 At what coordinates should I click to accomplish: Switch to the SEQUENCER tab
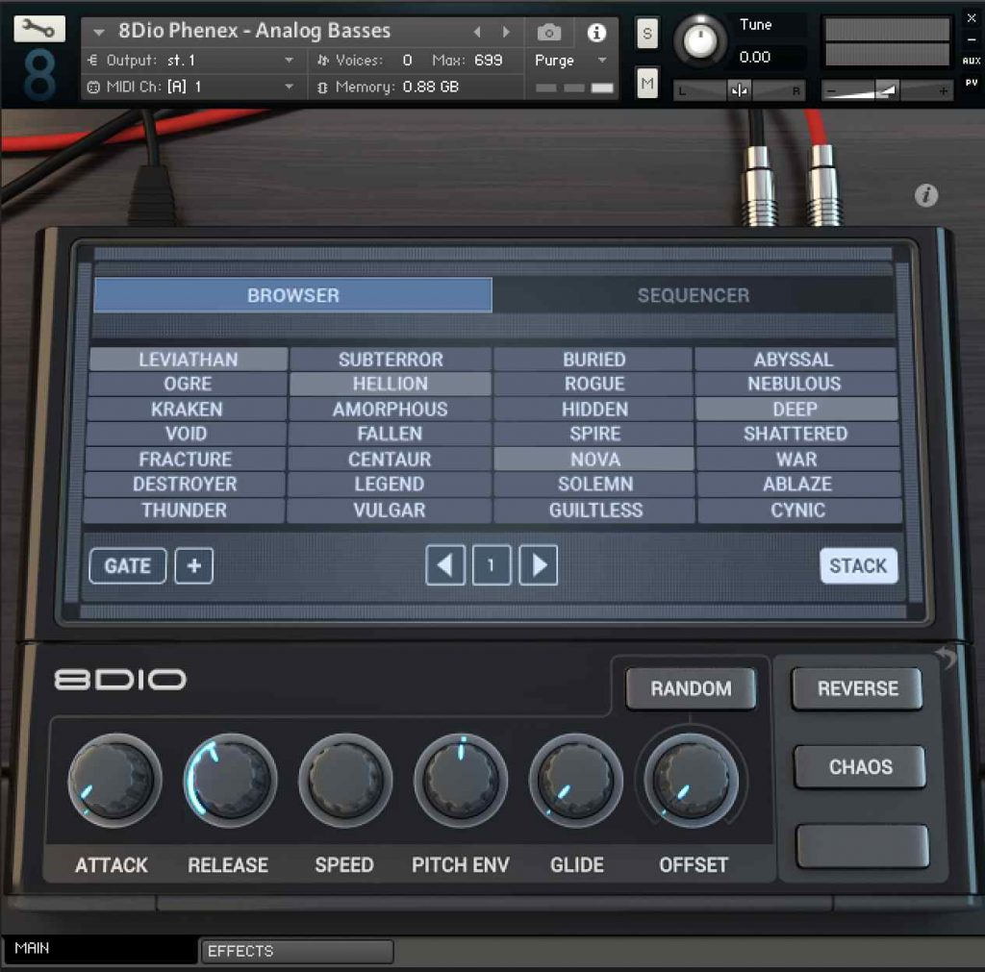pos(693,295)
